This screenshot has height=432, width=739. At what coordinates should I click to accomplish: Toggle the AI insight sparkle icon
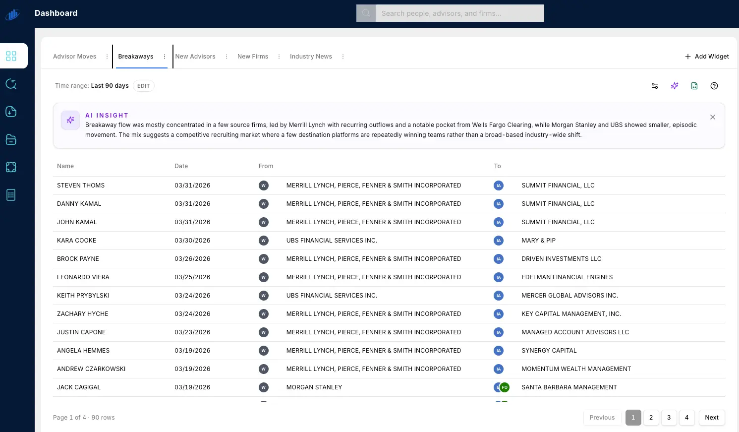[675, 86]
